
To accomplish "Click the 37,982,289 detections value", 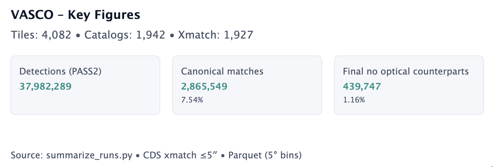I will 45,86.
